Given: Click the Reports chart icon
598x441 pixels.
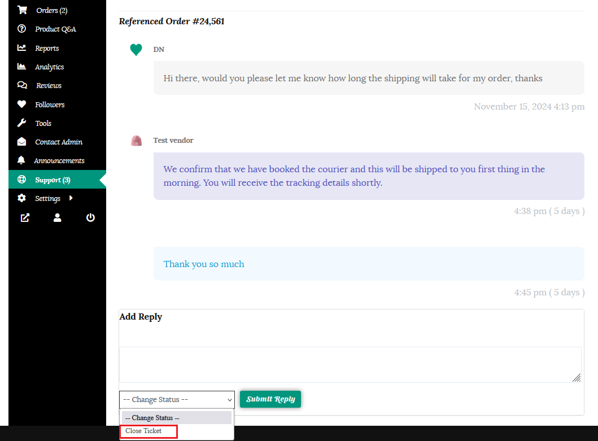Looking at the screenshot, I should point(22,48).
